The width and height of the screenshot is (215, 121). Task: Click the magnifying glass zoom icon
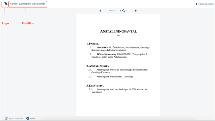pos(123,11)
